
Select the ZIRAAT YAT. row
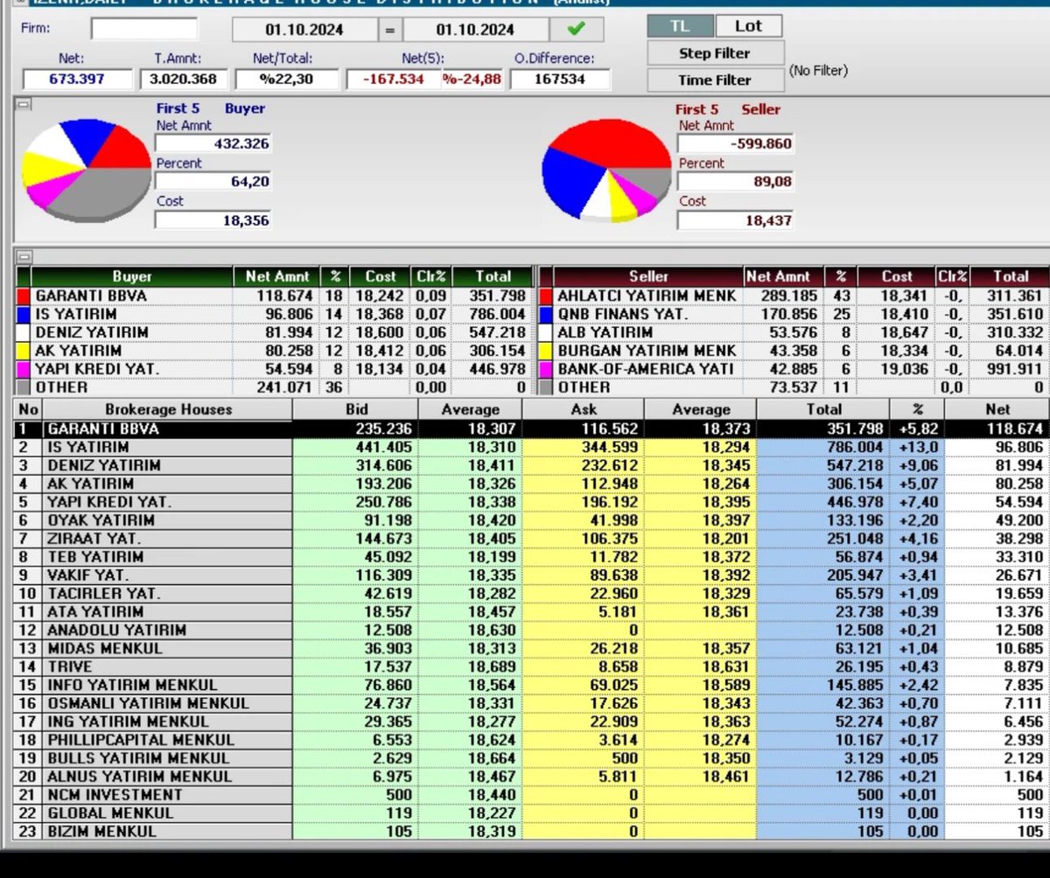tap(532, 539)
